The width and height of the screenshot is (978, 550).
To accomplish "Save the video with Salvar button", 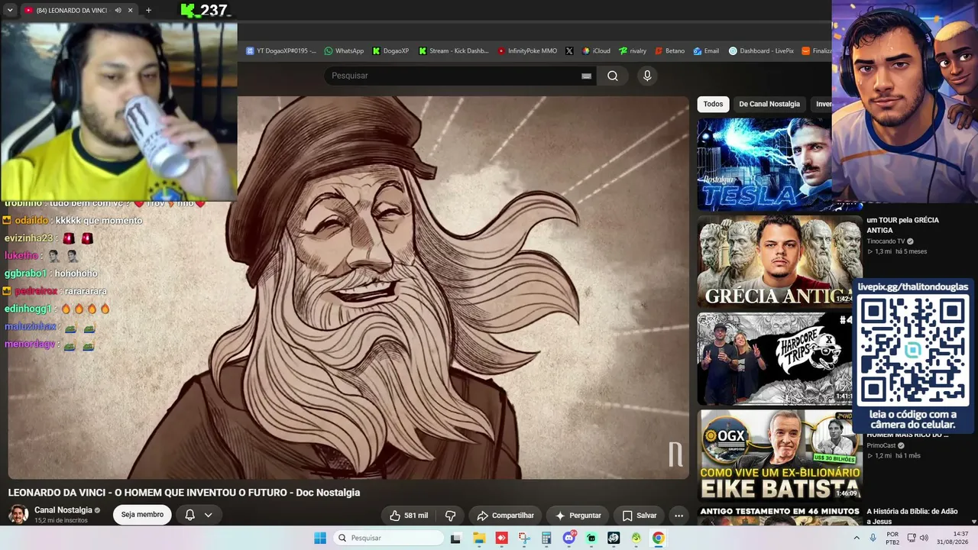I will point(639,516).
